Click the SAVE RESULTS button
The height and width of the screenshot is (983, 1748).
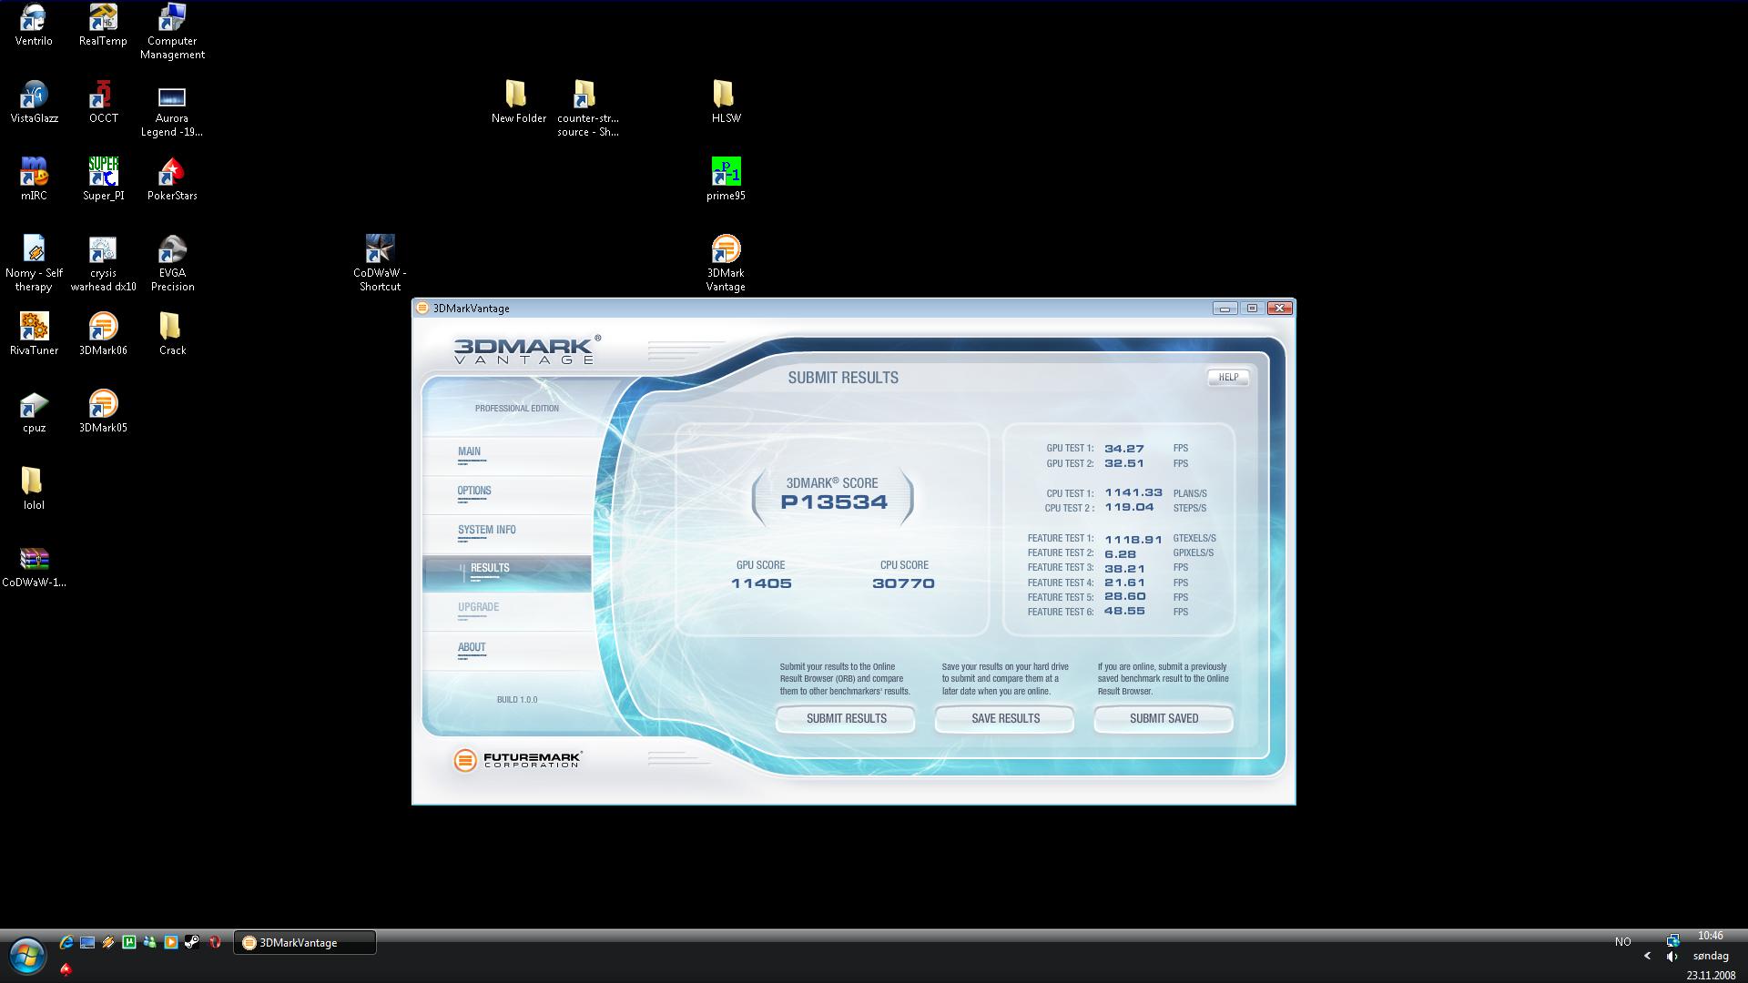point(1005,719)
